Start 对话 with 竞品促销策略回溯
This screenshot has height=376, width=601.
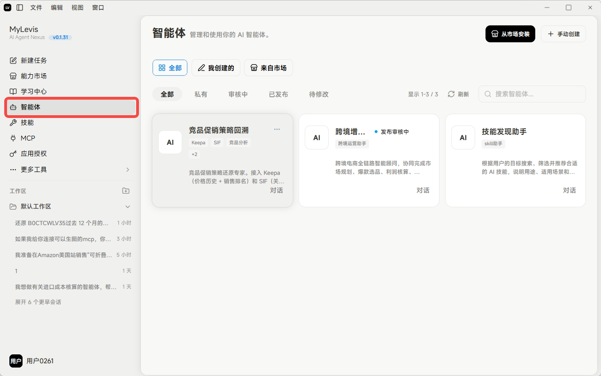tap(277, 190)
